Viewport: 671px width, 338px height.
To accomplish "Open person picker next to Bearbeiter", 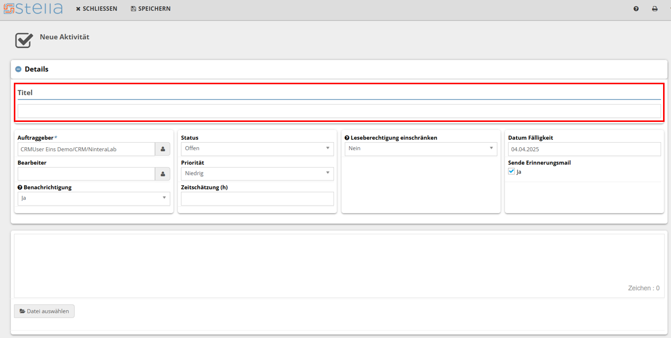I will pos(163,174).
